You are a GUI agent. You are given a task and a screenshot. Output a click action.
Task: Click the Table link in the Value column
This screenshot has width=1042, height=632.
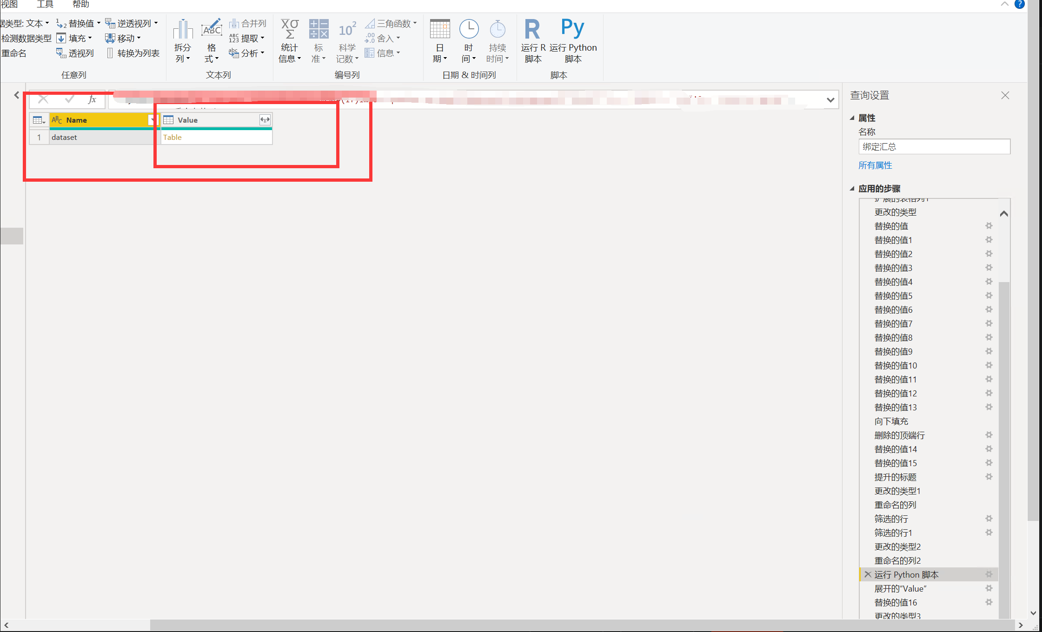172,137
